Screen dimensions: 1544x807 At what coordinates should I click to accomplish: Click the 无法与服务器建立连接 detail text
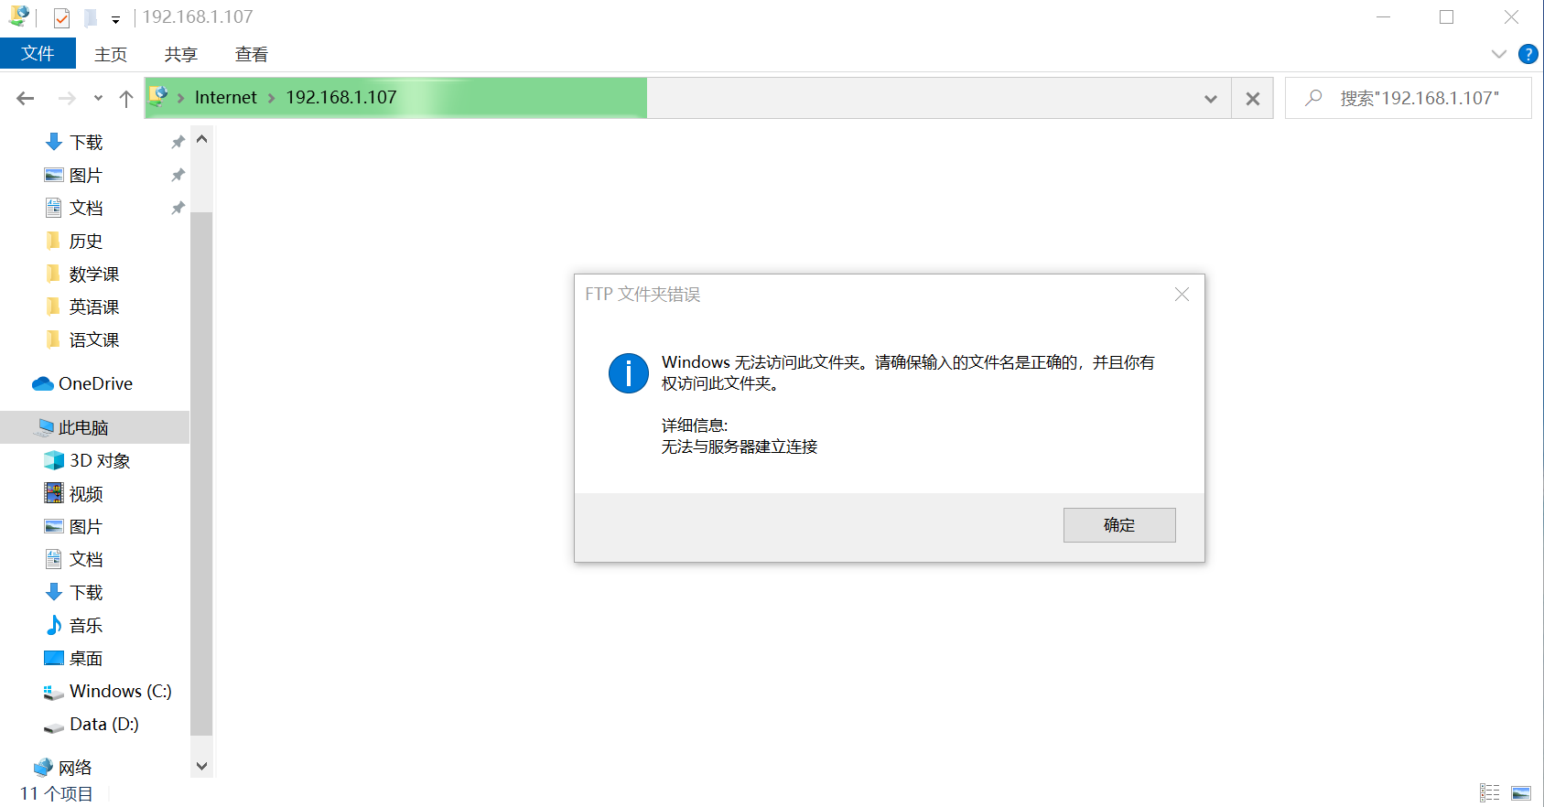coord(740,447)
